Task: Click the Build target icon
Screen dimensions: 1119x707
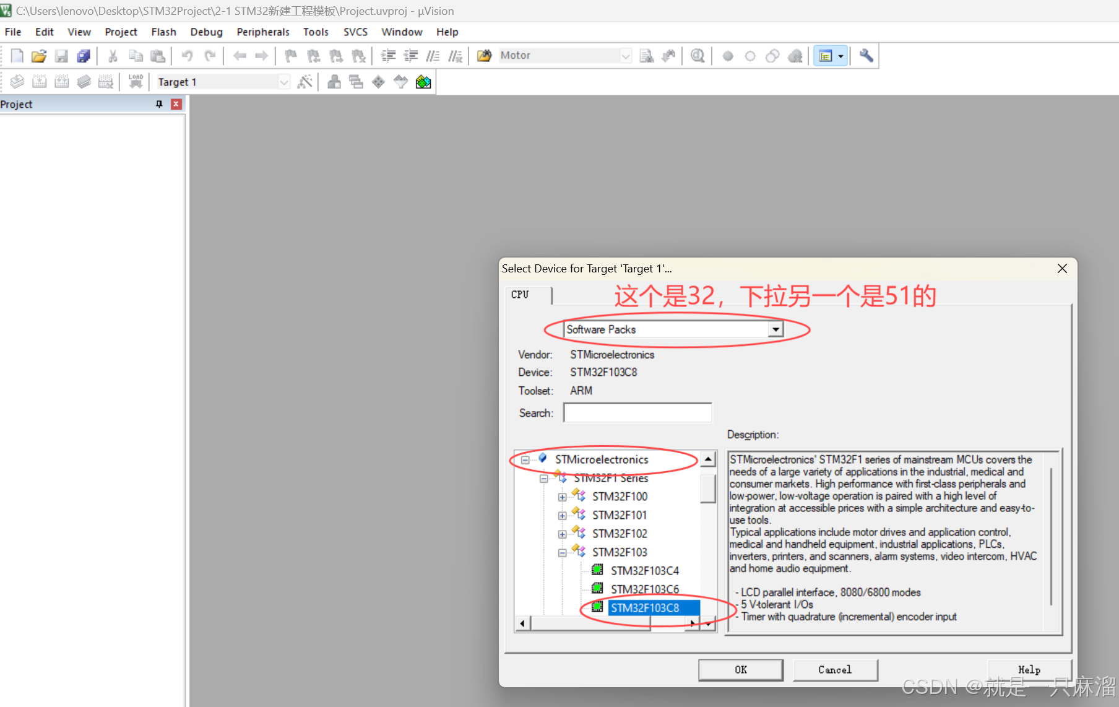Action: 40,82
